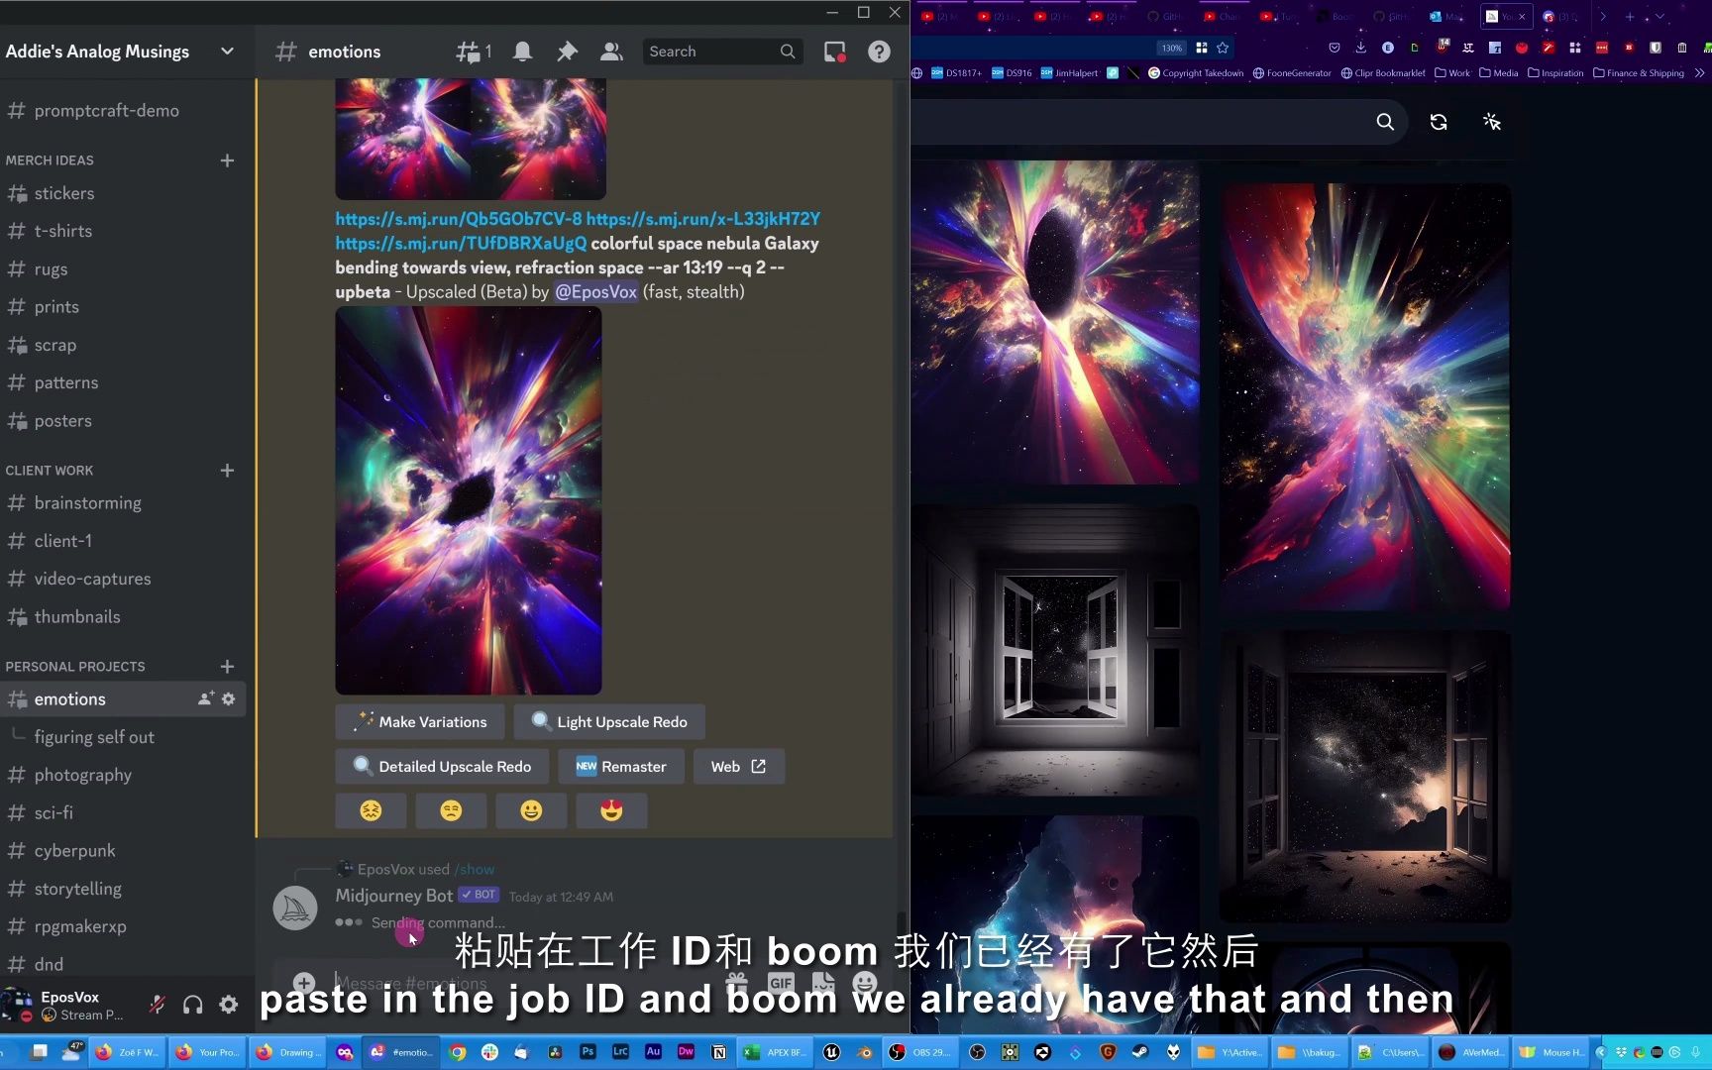
Task: React with the unamused face emoji
Action: coord(451,810)
